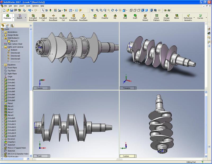Pick the Shell feature tool

tap(125, 17)
